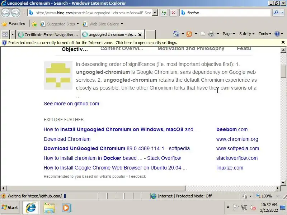Open chromium in Docker Stack Overflow link

pyautogui.click(x=112, y=158)
